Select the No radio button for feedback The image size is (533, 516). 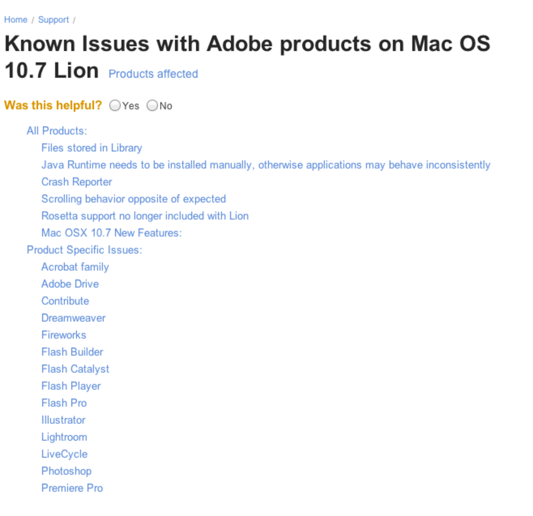pos(152,106)
